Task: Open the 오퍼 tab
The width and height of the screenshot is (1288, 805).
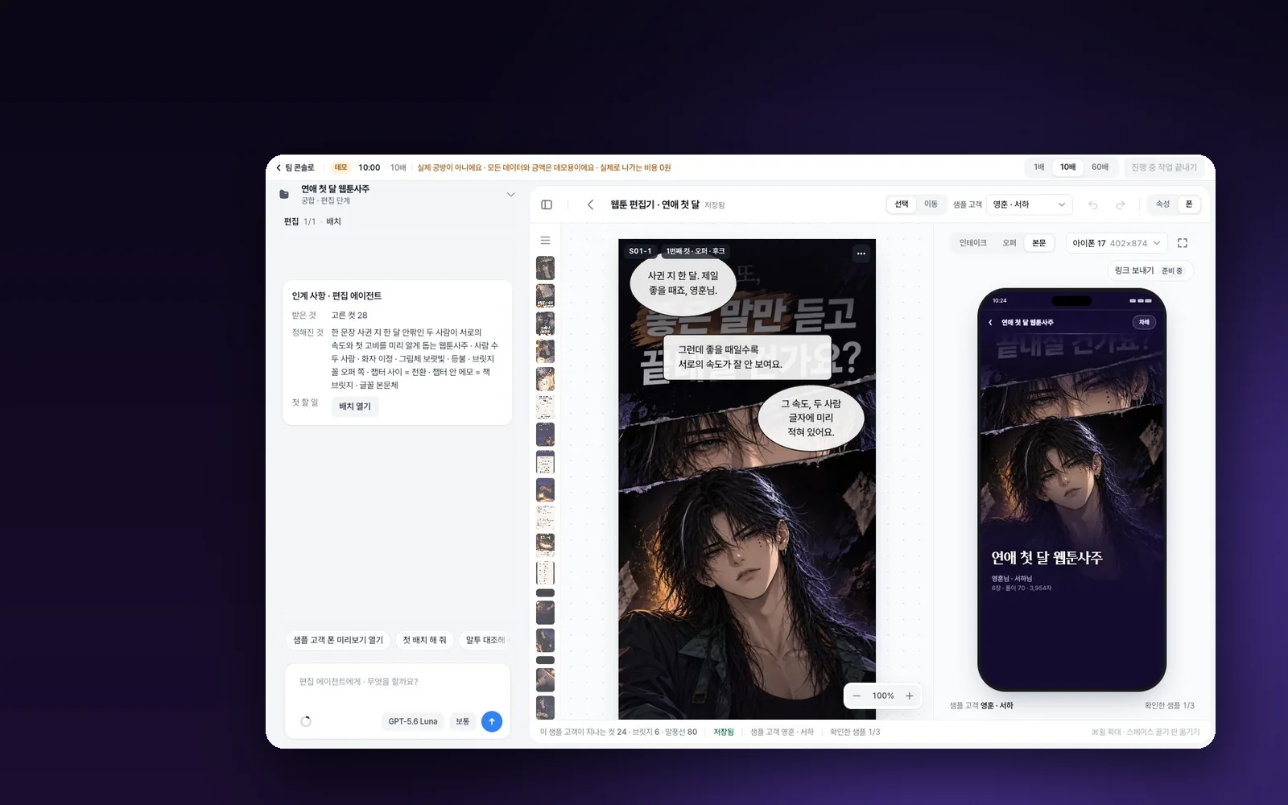Action: 1009,243
